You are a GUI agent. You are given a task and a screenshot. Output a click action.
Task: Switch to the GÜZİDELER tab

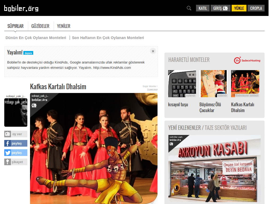[40, 26]
